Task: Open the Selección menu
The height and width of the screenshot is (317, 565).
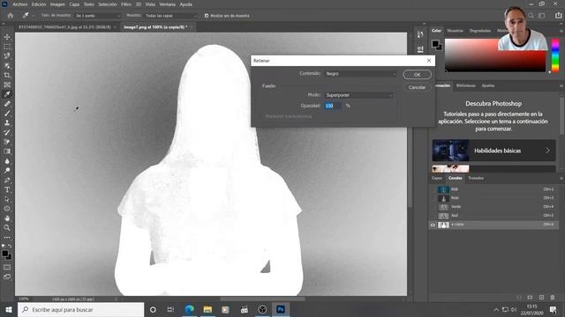Action: (108, 4)
